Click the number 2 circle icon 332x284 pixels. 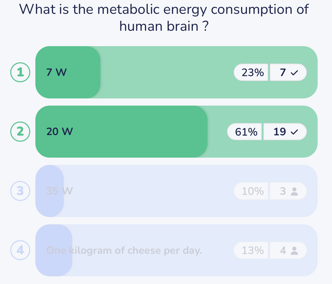(x=20, y=131)
